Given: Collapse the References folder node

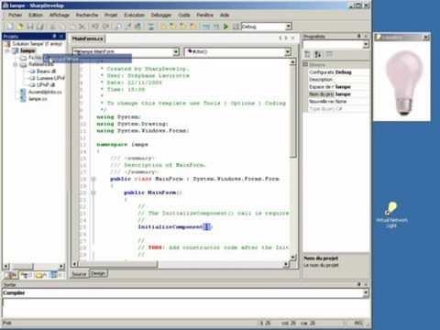Looking at the screenshot, I should tap(16, 64).
